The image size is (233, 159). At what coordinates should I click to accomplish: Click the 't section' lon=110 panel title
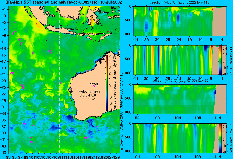[179, 2]
